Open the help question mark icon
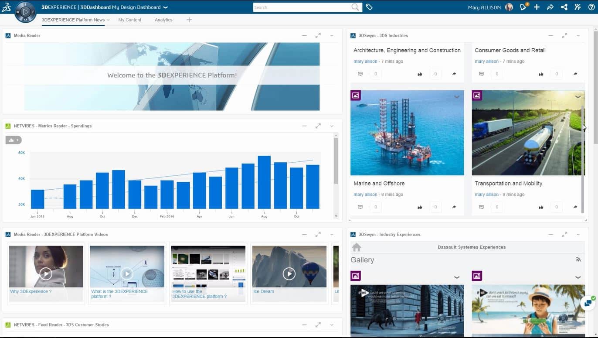 pyautogui.click(x=591, y=7)
